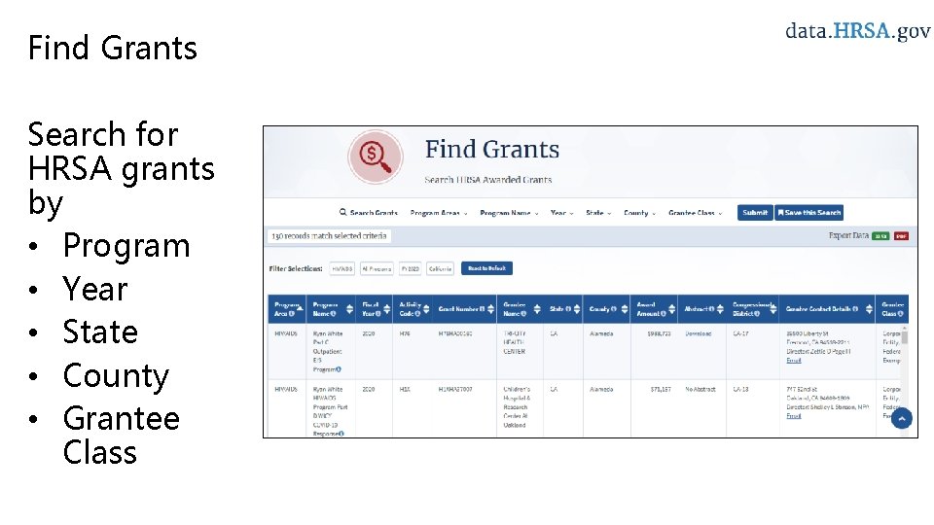Open the State dropdown filter
Viewport: 934px width, 525px height.
598,213
